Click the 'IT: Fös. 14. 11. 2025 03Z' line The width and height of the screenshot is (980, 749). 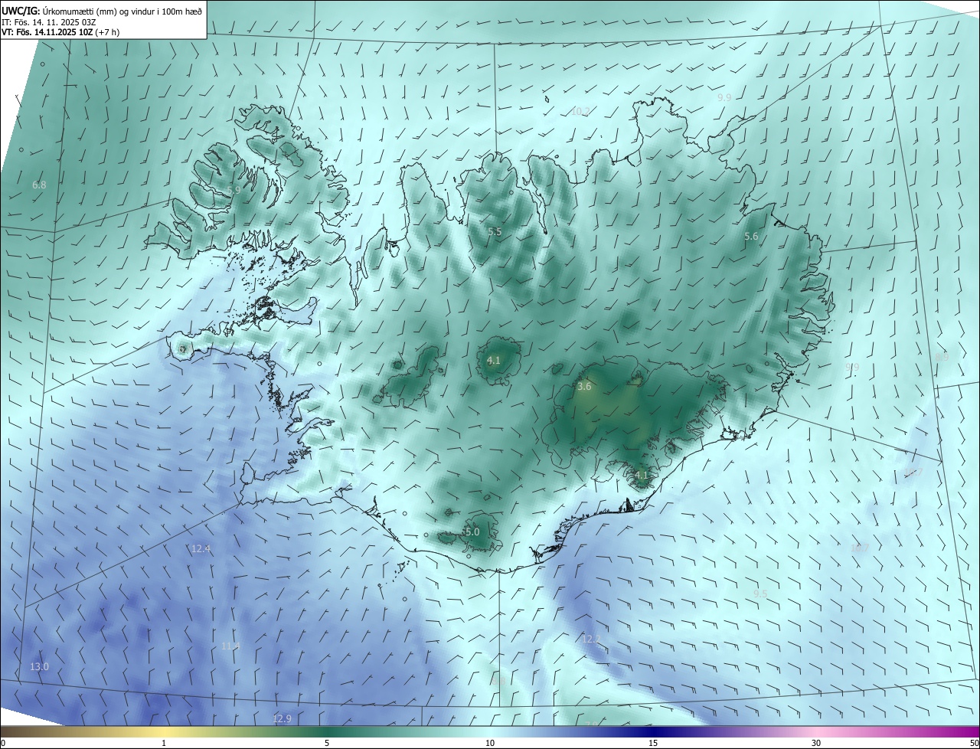[48, 21]
